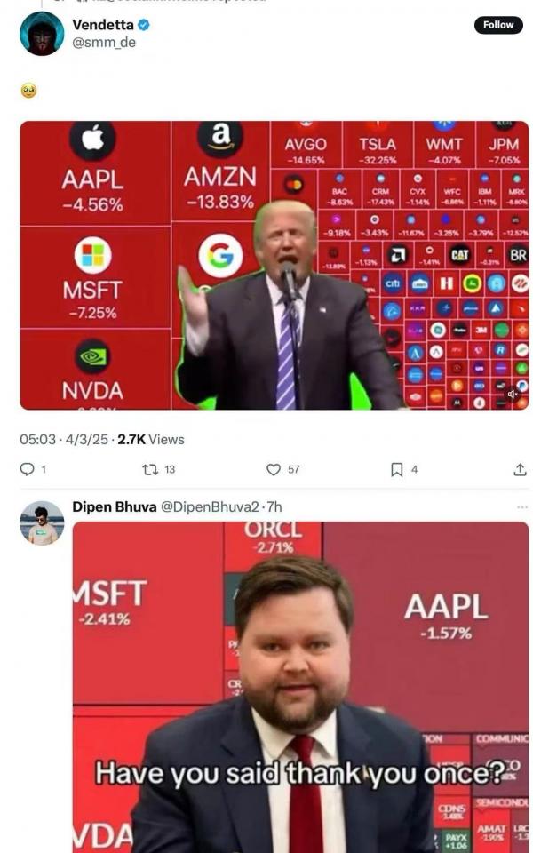Open the share upload icon
Screen dimensions: 533x853
tap(520, 469)
